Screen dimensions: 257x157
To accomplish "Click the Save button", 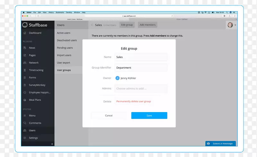I will 149,115.
